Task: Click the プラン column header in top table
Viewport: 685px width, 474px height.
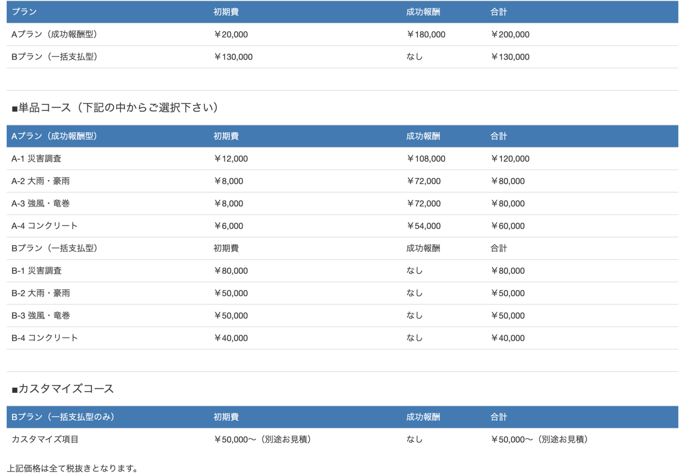Action: click(24, 12)
